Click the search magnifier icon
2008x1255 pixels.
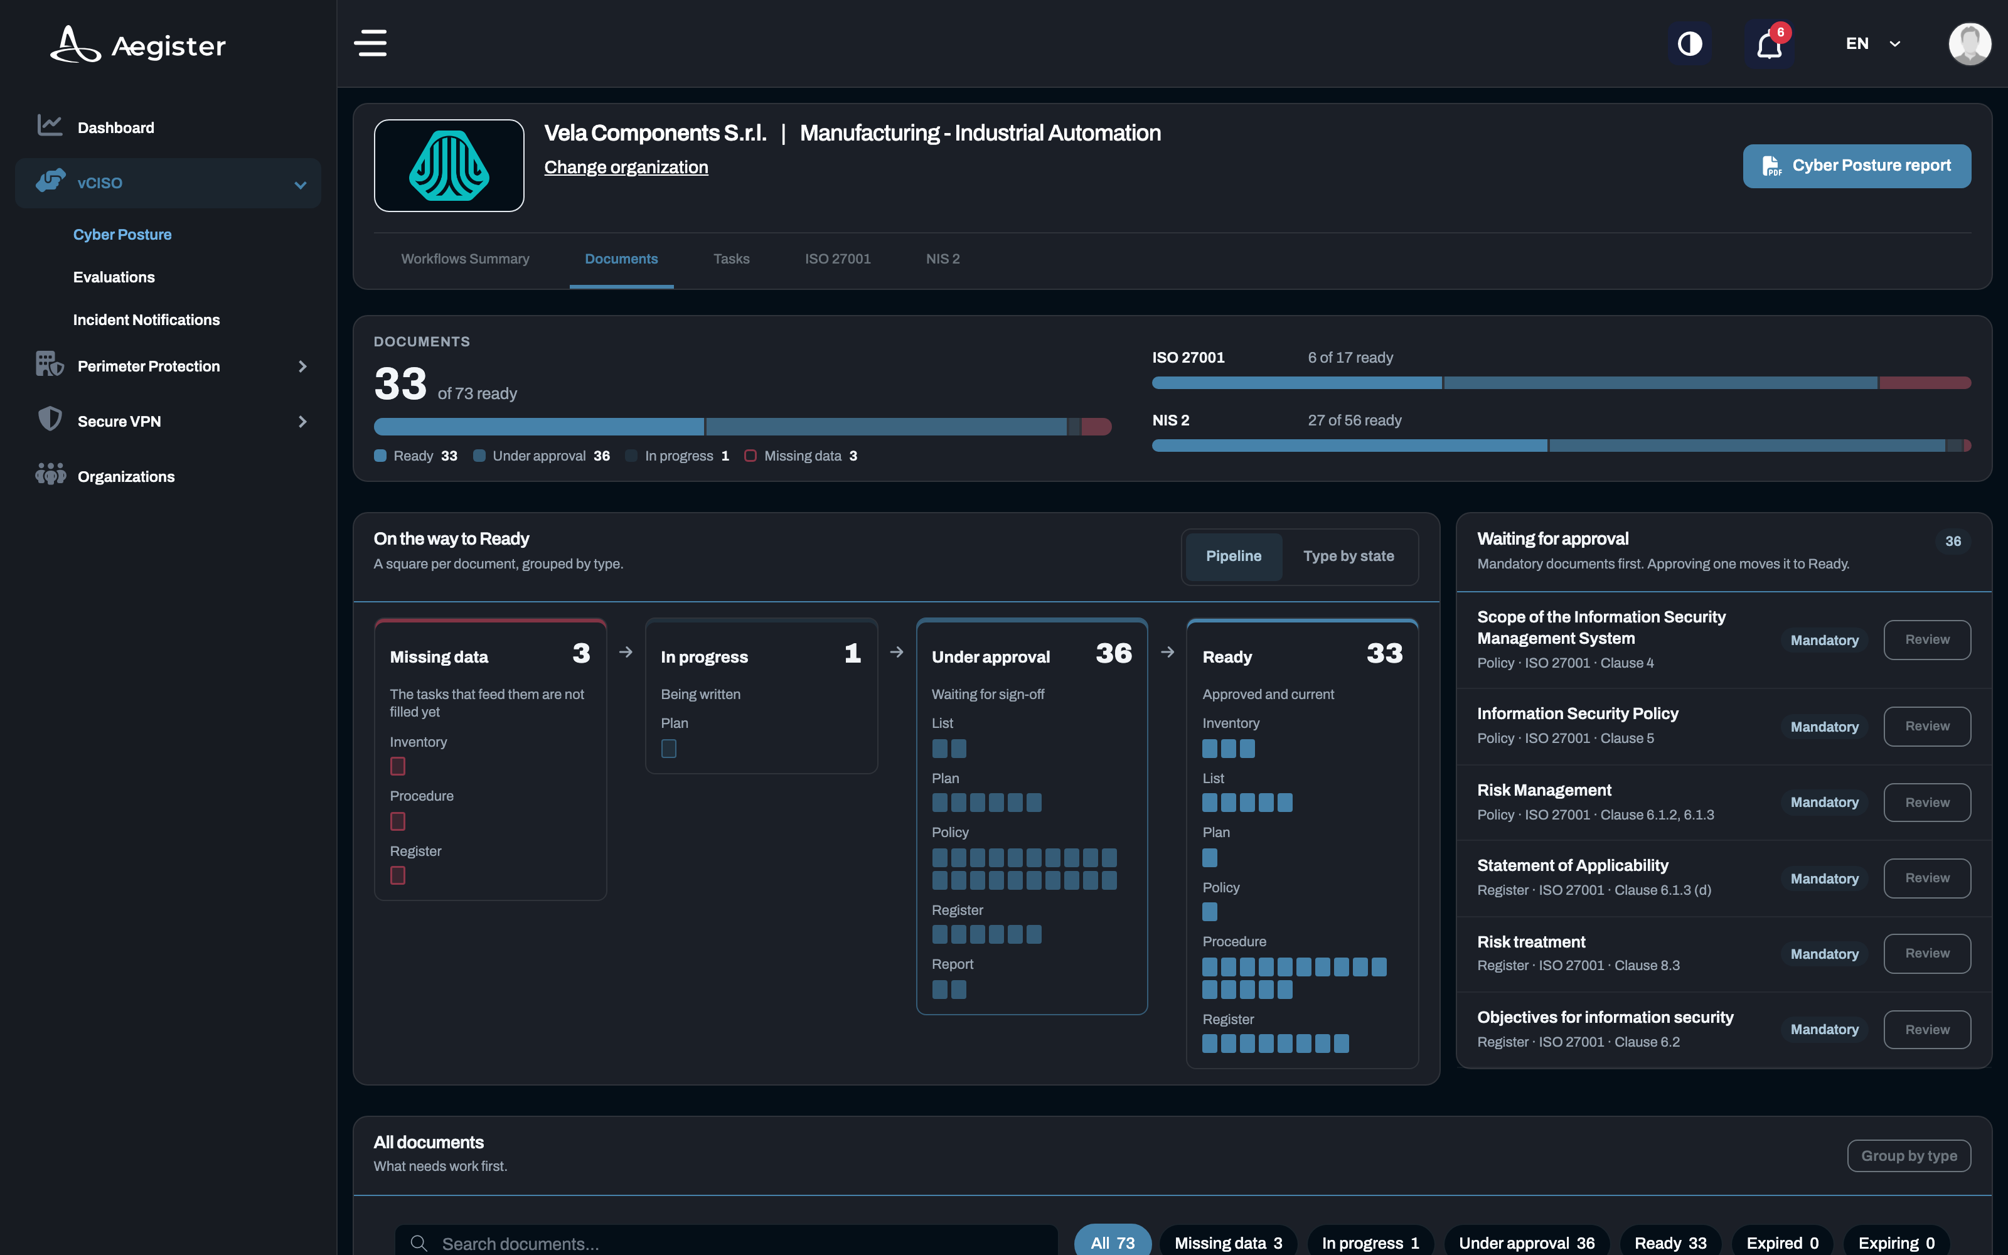tap(419, 1242)
